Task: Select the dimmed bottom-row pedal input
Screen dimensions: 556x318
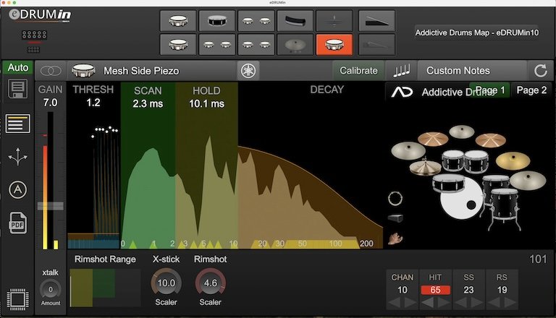Action: coord(376,45)
